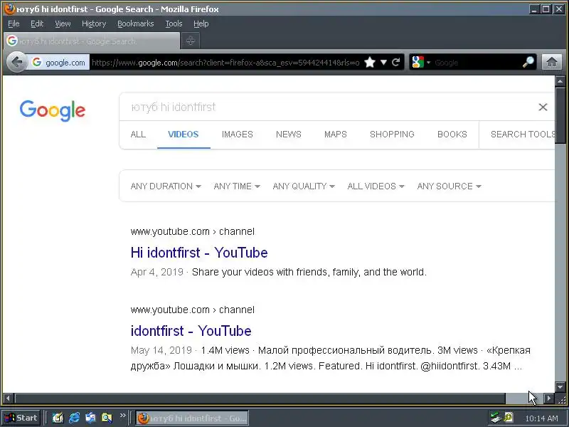This screenshot has width=569, height=427.
Task: Open the File menu
Action: click(14, 23)
